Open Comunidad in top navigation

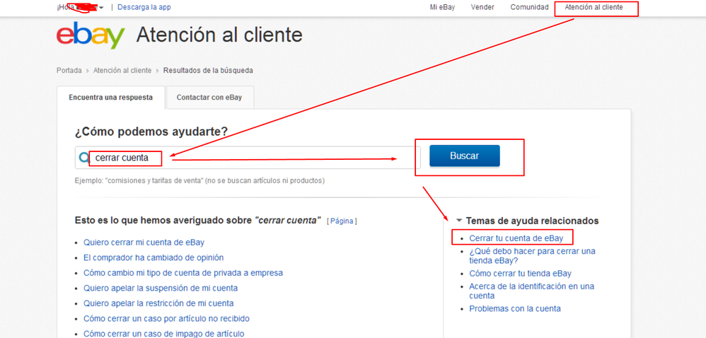click(529, 7)
